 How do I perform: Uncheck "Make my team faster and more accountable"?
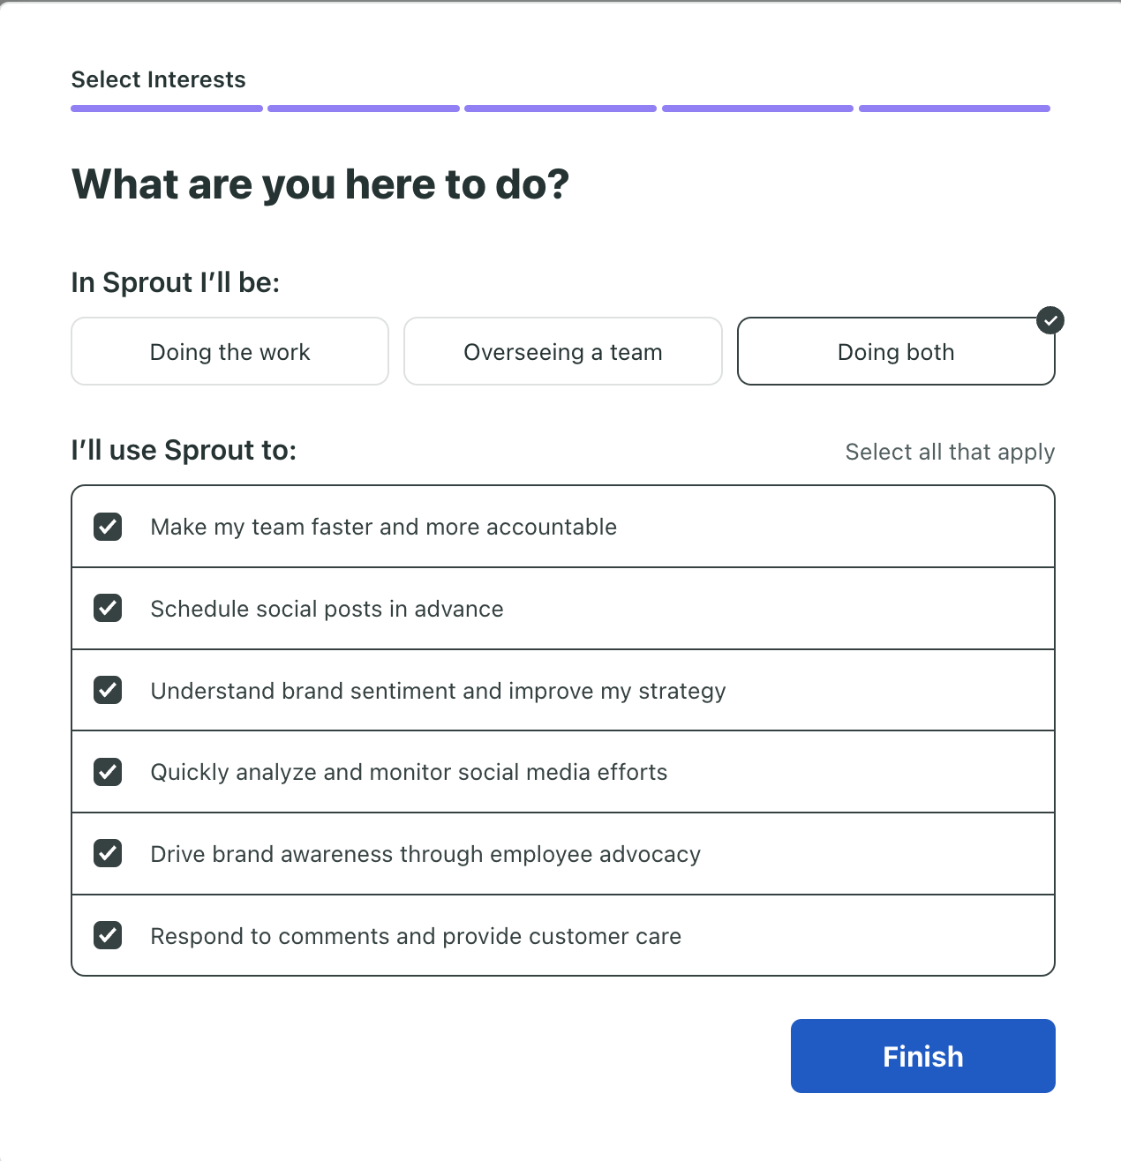click(107, 527)
